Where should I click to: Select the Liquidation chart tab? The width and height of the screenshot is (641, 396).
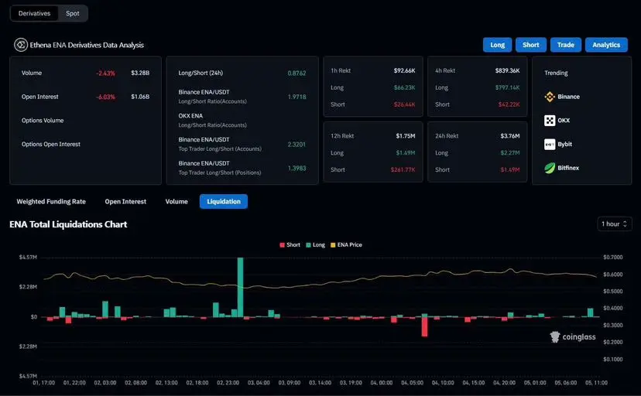[224, 201]
